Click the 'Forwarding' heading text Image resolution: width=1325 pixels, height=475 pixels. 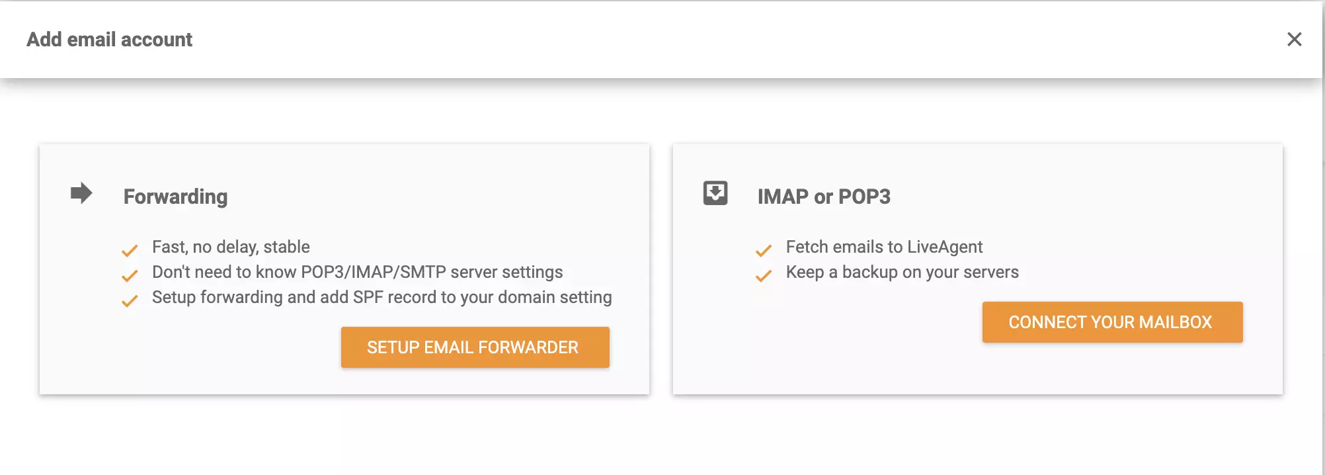(x=175, y=196)
